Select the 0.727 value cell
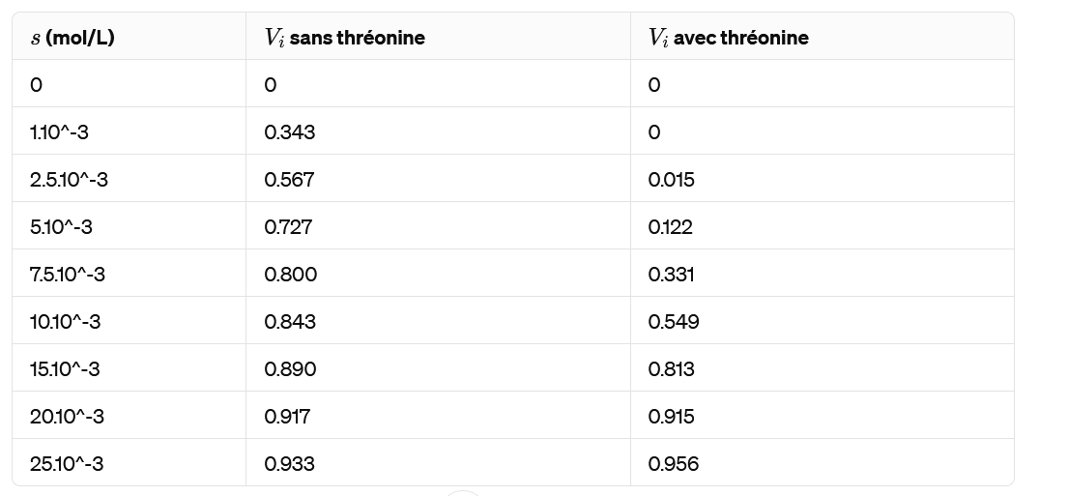Image resolution: width=1068 pixels, height=496 pixels. click(x=289, y=227)
